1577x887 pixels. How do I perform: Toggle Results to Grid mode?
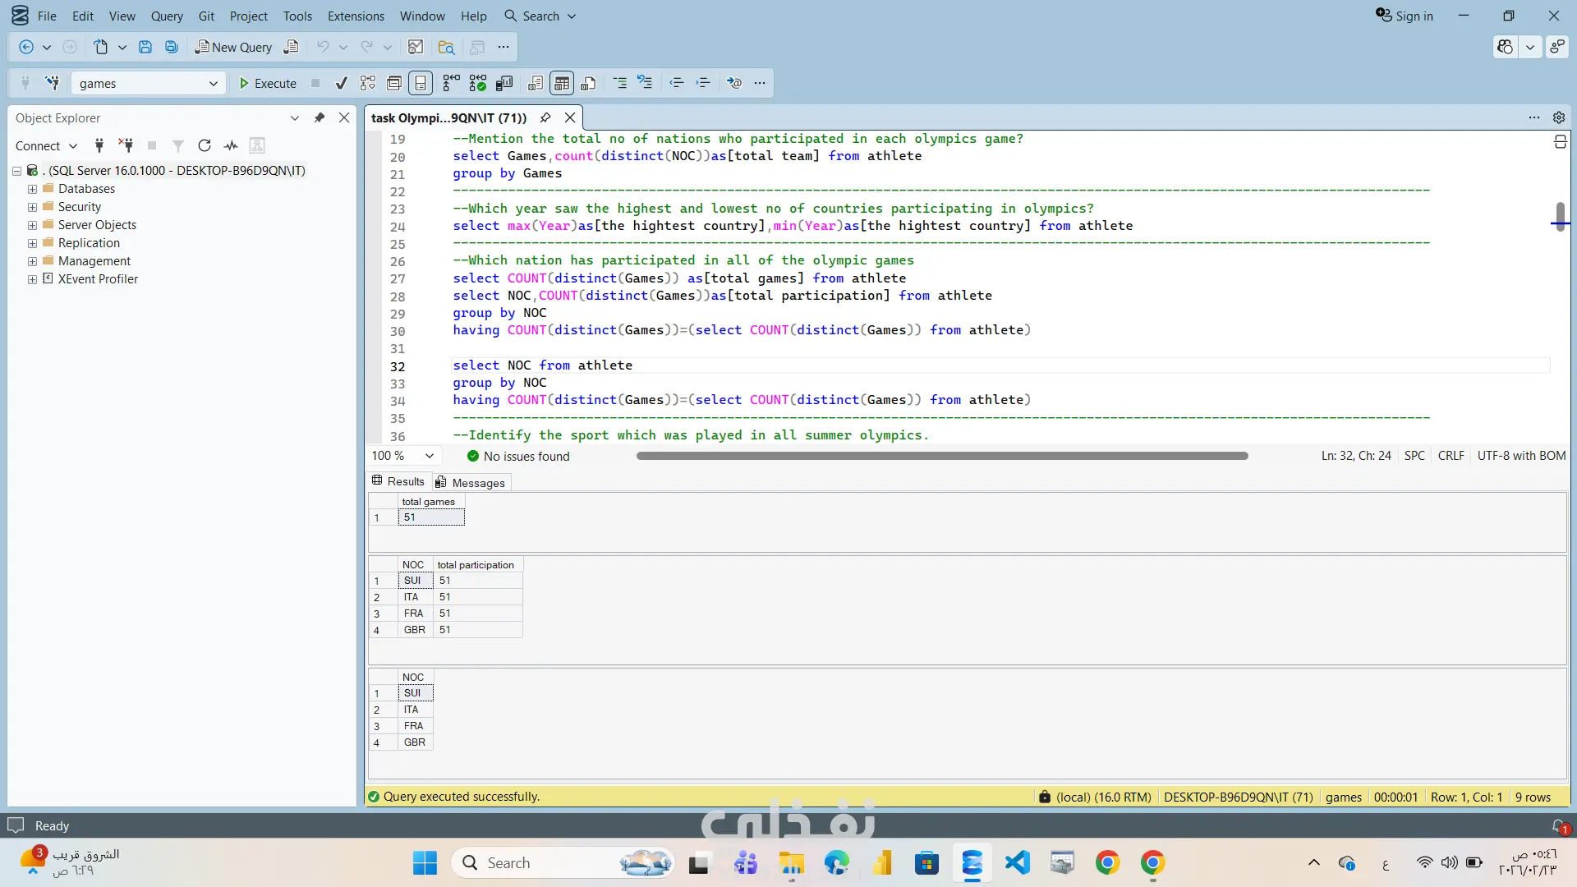(562, 83)
